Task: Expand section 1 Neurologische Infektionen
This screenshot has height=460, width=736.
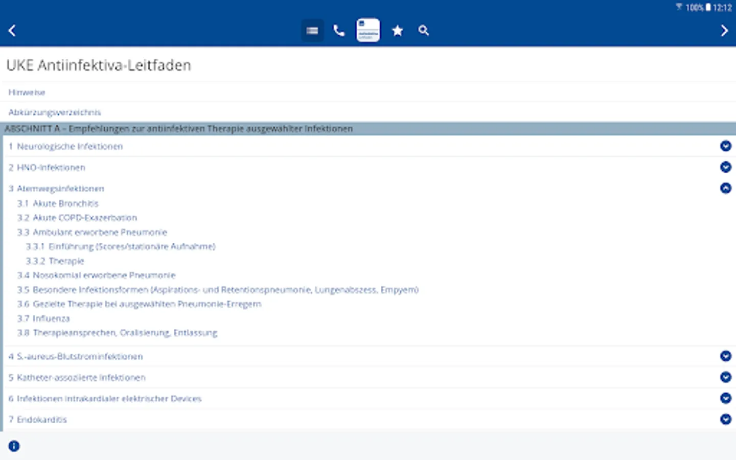Action: click(725, 146)
